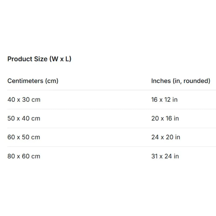Click the 60 x 50 cm cell

point(24,137)
